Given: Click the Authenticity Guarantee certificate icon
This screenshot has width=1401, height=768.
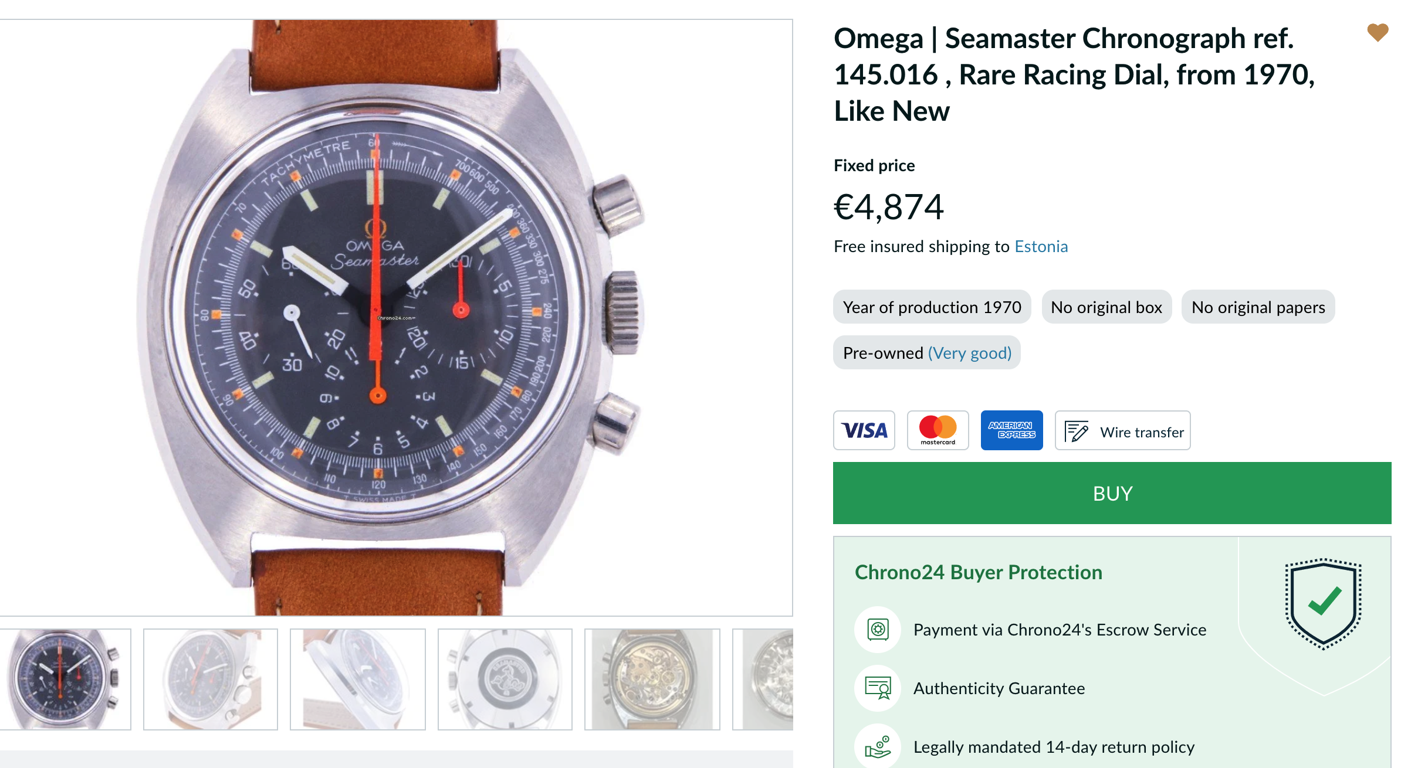Looking at the screenshot, I should [878, 688].
